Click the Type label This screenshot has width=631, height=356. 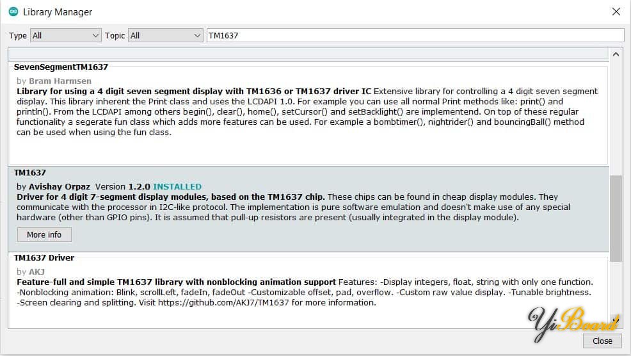18,36
